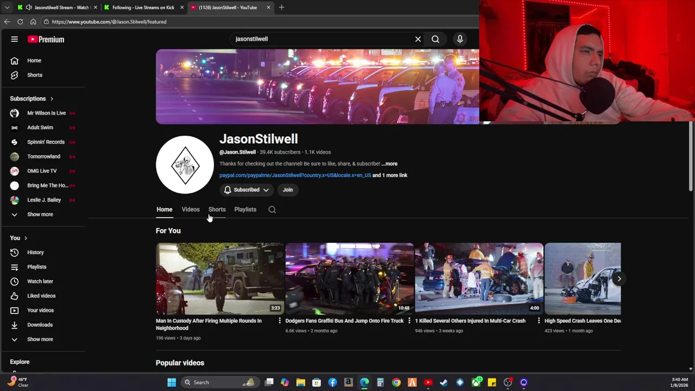
Task: Mute the Jasonstilwell Stream tab audio icon
Action: pyautogui.click(x=29, y=8)
